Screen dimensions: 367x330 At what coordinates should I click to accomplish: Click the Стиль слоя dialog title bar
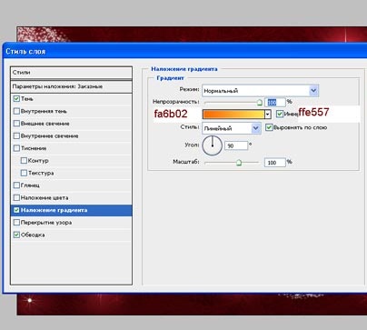point(184,51)
